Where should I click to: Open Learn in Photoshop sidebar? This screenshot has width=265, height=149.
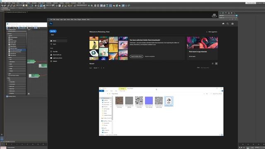[x=54, y=44]
